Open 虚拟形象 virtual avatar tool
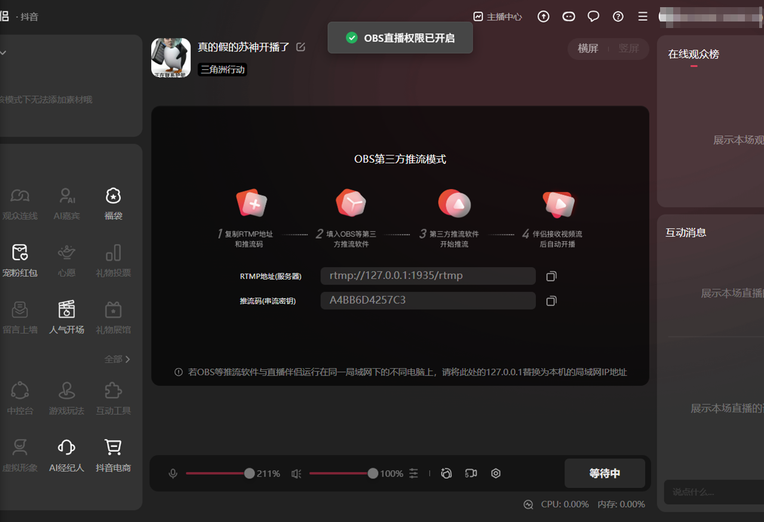 tap(20, 455)
